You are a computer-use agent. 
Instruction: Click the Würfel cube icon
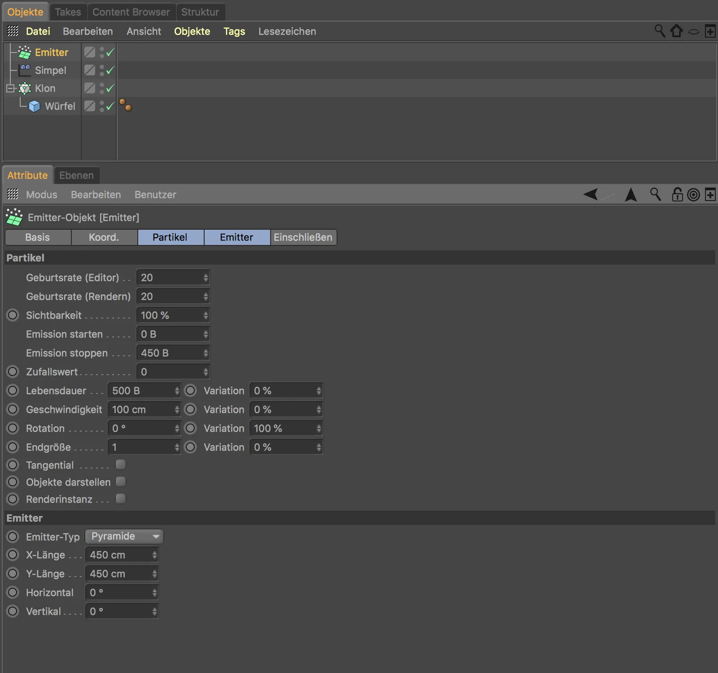coord(35,106)
